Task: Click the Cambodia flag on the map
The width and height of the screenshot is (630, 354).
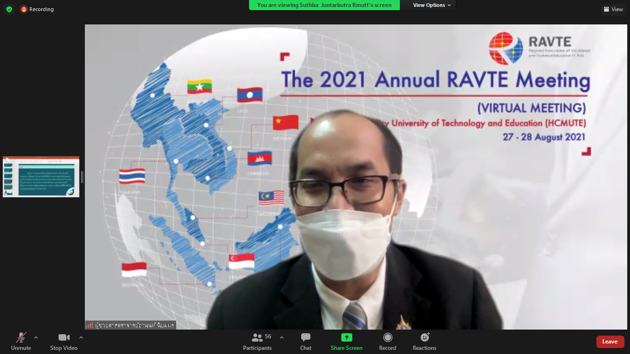Action: pyautogui.click(x=260, y=158)
